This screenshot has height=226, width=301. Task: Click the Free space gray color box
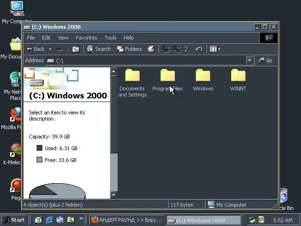(40, 160)
